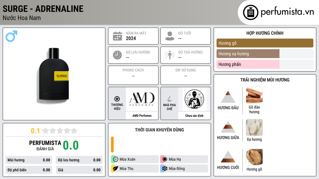This screenshot has width=319, height=179.
Task: Open the perfumer illustration thumbnail
Action: pos(194,99)
